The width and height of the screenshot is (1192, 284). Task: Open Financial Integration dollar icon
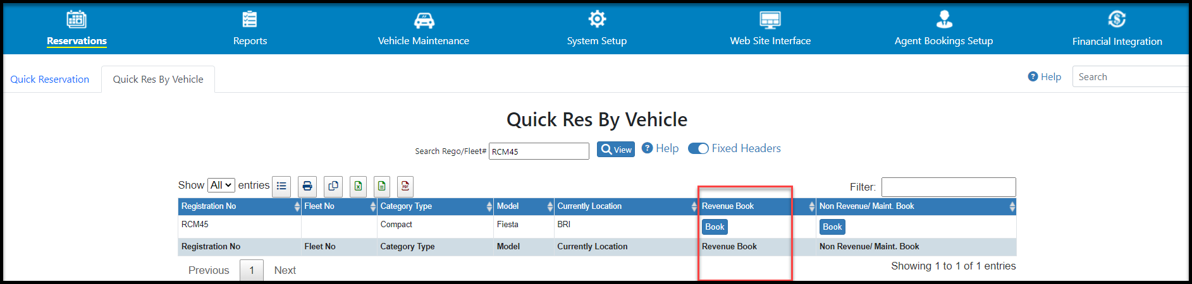1117,20
